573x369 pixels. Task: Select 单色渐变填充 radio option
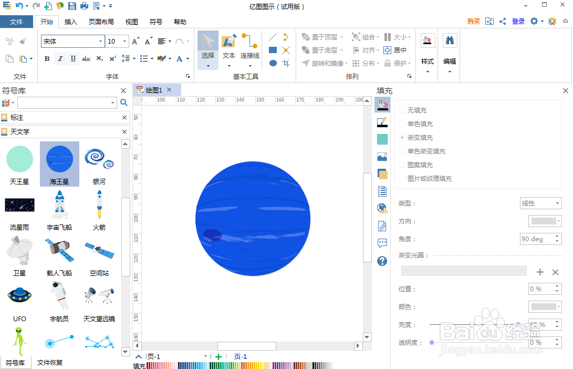tap(402, 151)
